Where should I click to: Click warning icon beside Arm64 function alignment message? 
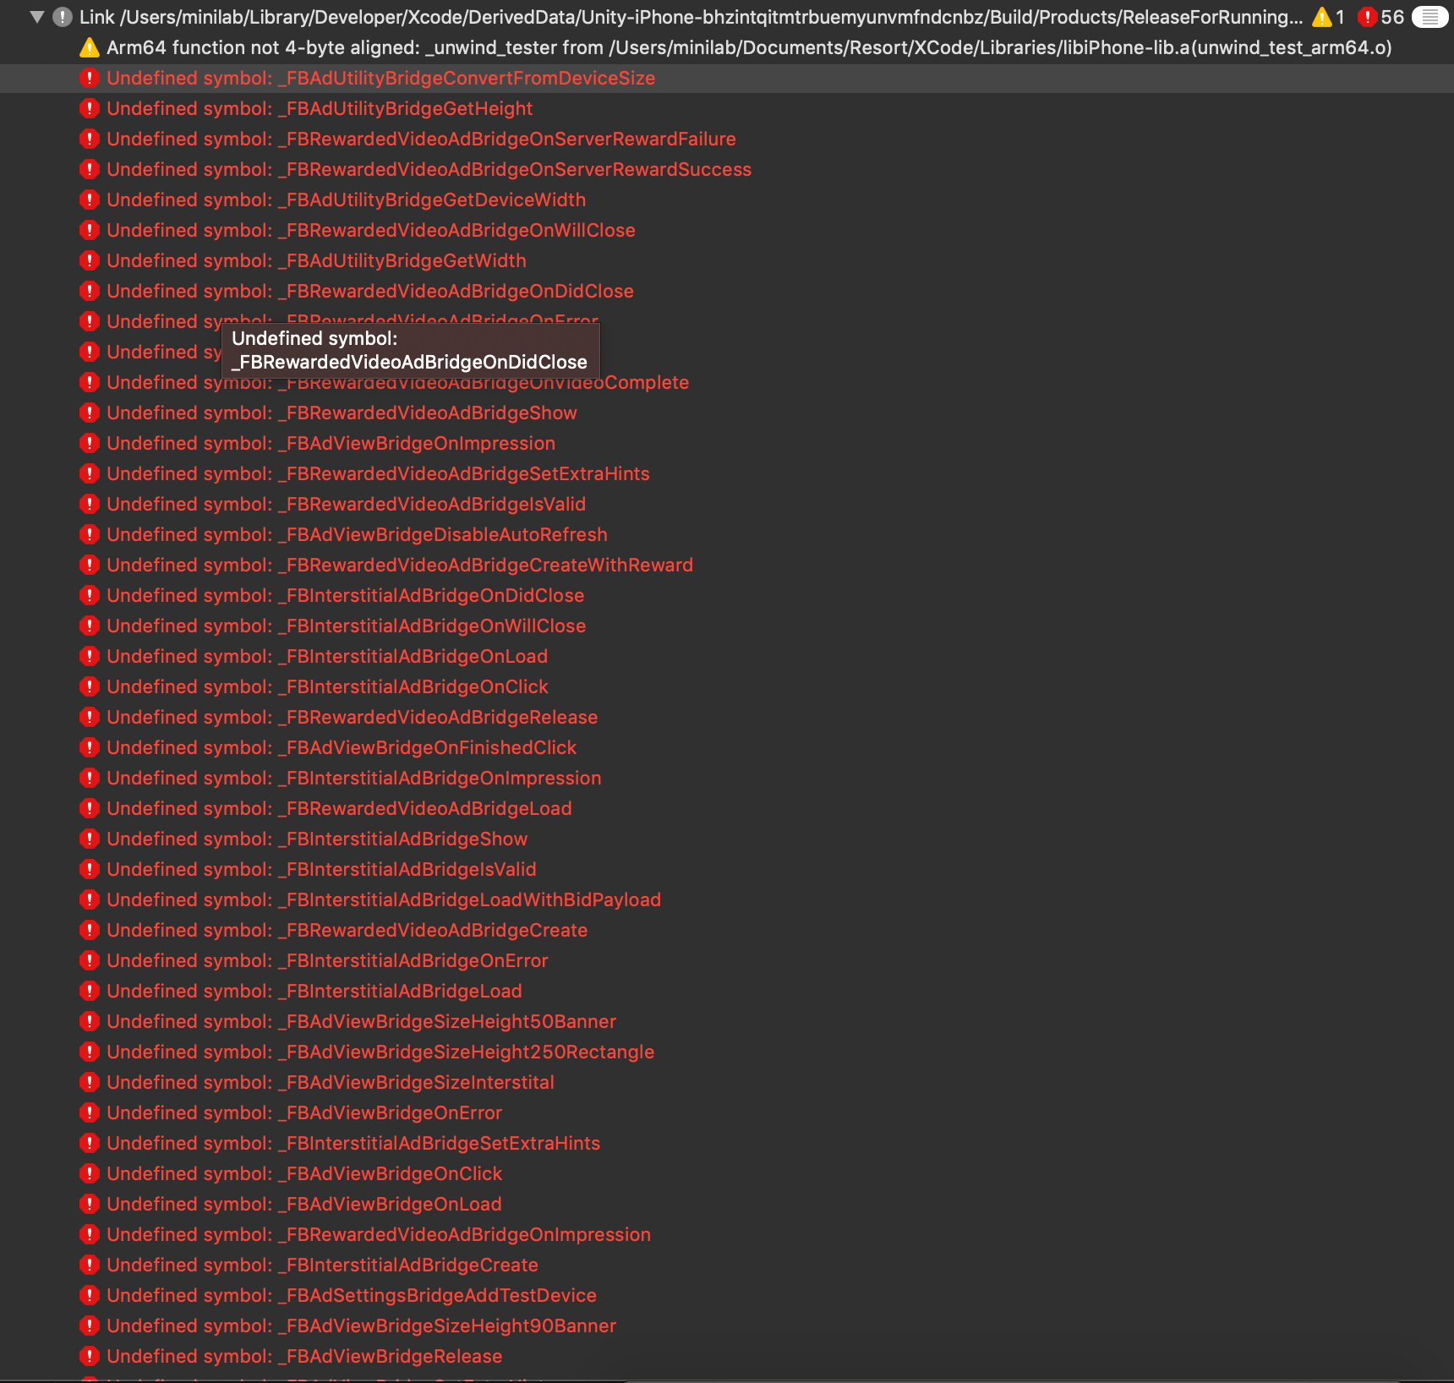pos(90,47)
